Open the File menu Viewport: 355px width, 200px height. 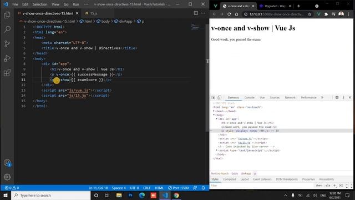tap(15, 4)
